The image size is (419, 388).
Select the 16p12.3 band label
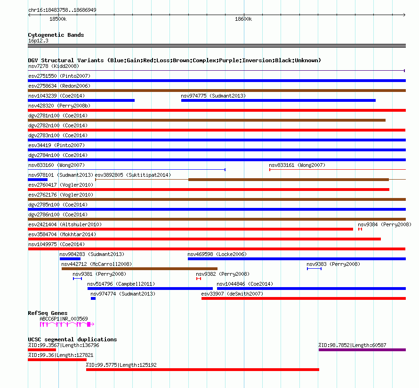(x=38, y=41)
